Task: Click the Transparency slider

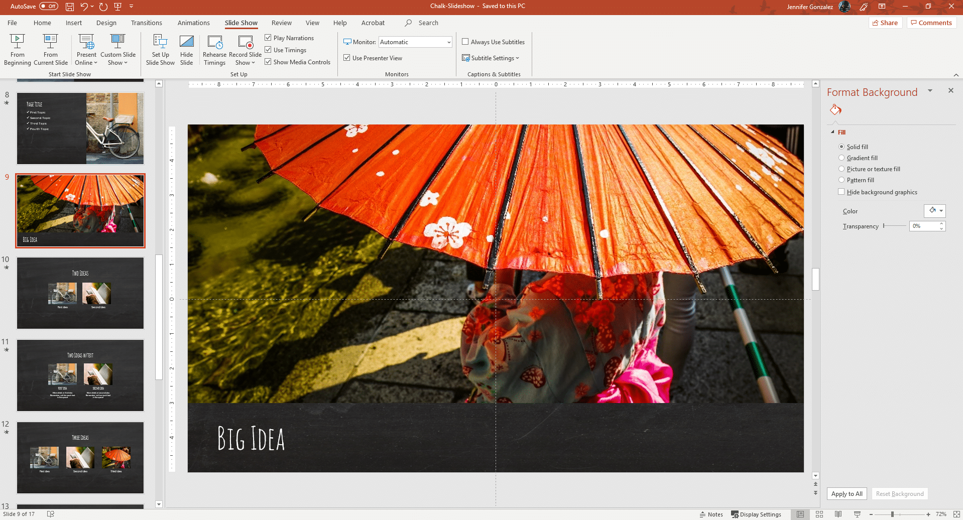Action: [x=895, y=226]
